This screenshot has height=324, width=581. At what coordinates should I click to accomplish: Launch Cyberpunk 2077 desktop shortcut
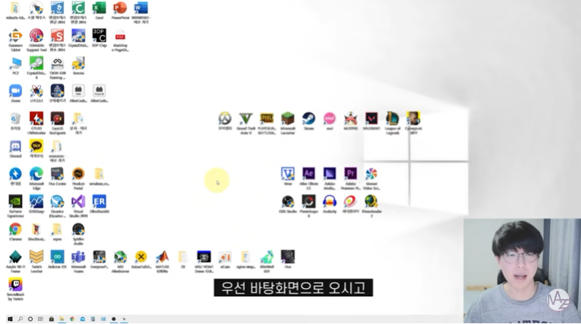[x=413, y=123]
